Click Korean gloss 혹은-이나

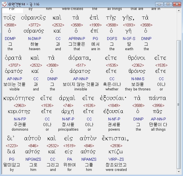[x=112, y=84]
